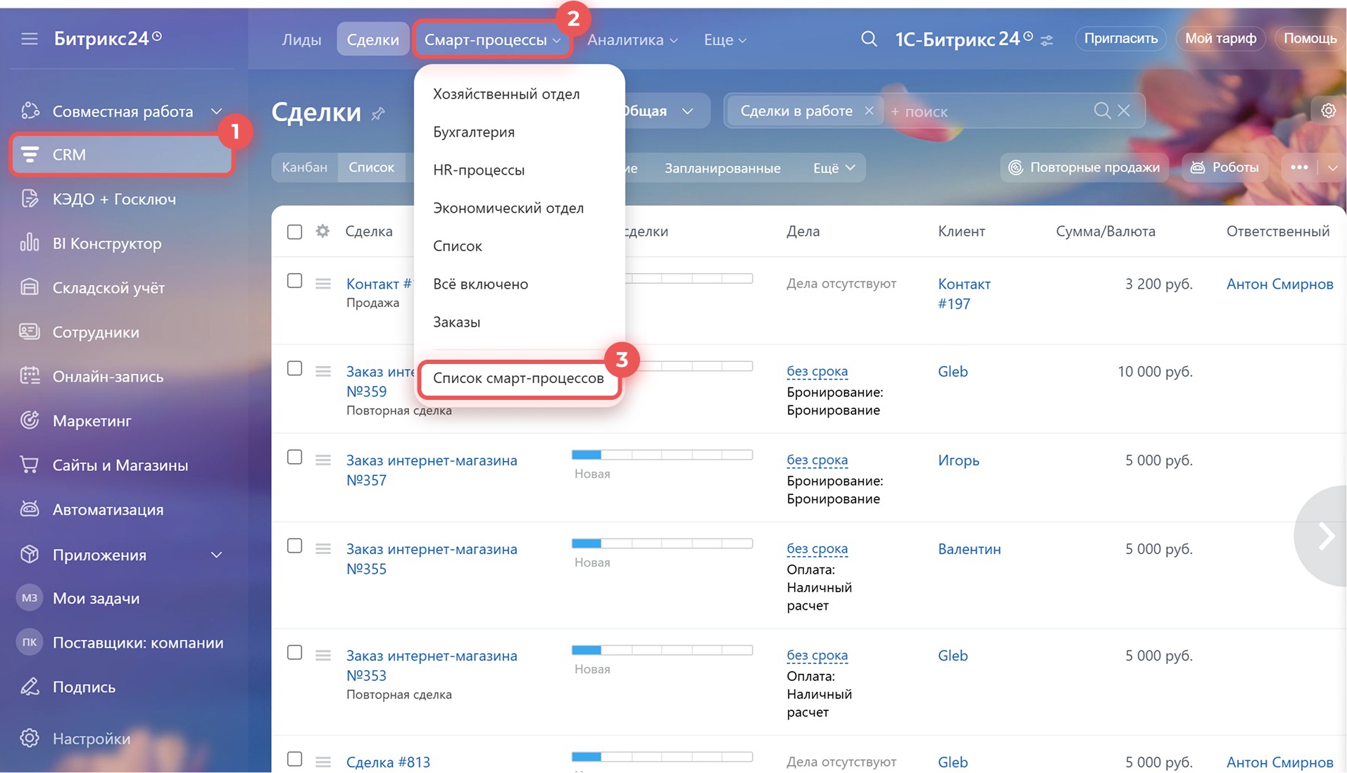
Task: Open the Аналитика dropdown menu
Action: coord(632,40)
